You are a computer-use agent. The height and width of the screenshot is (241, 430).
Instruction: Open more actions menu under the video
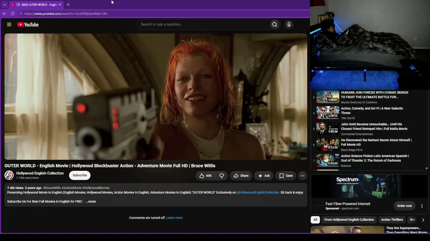coord(302,176)
